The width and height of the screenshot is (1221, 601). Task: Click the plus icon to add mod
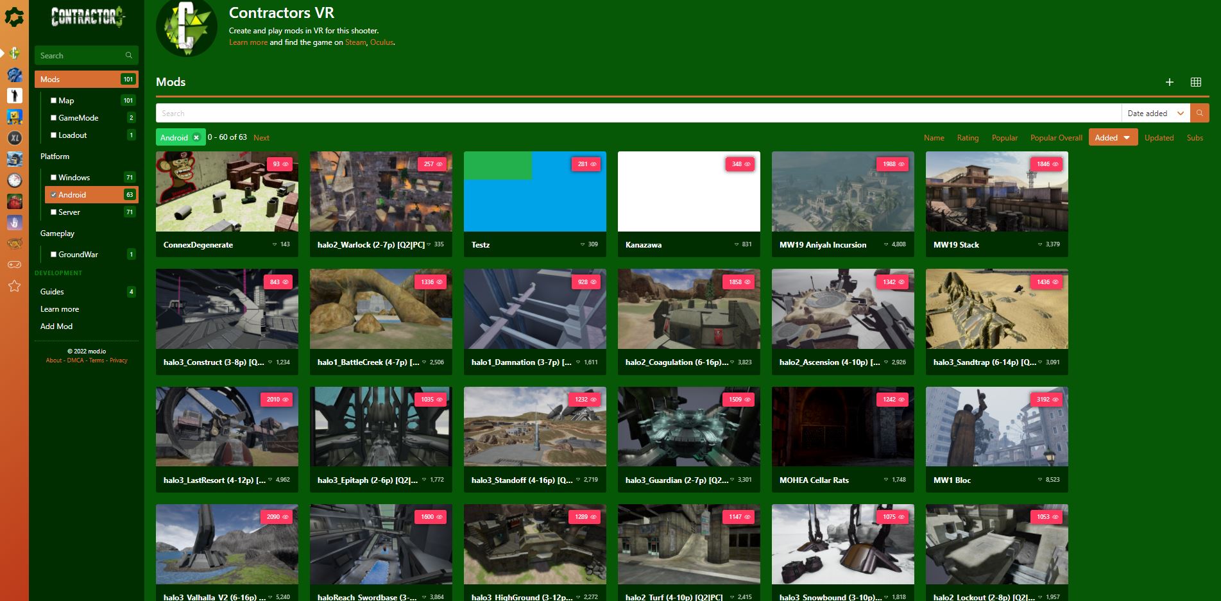(1170, 82)
